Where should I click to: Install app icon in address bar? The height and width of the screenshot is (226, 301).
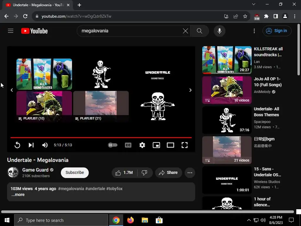coord(226,16)
